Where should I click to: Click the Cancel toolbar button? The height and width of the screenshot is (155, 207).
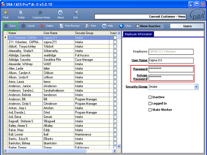(x=28, y=26)
